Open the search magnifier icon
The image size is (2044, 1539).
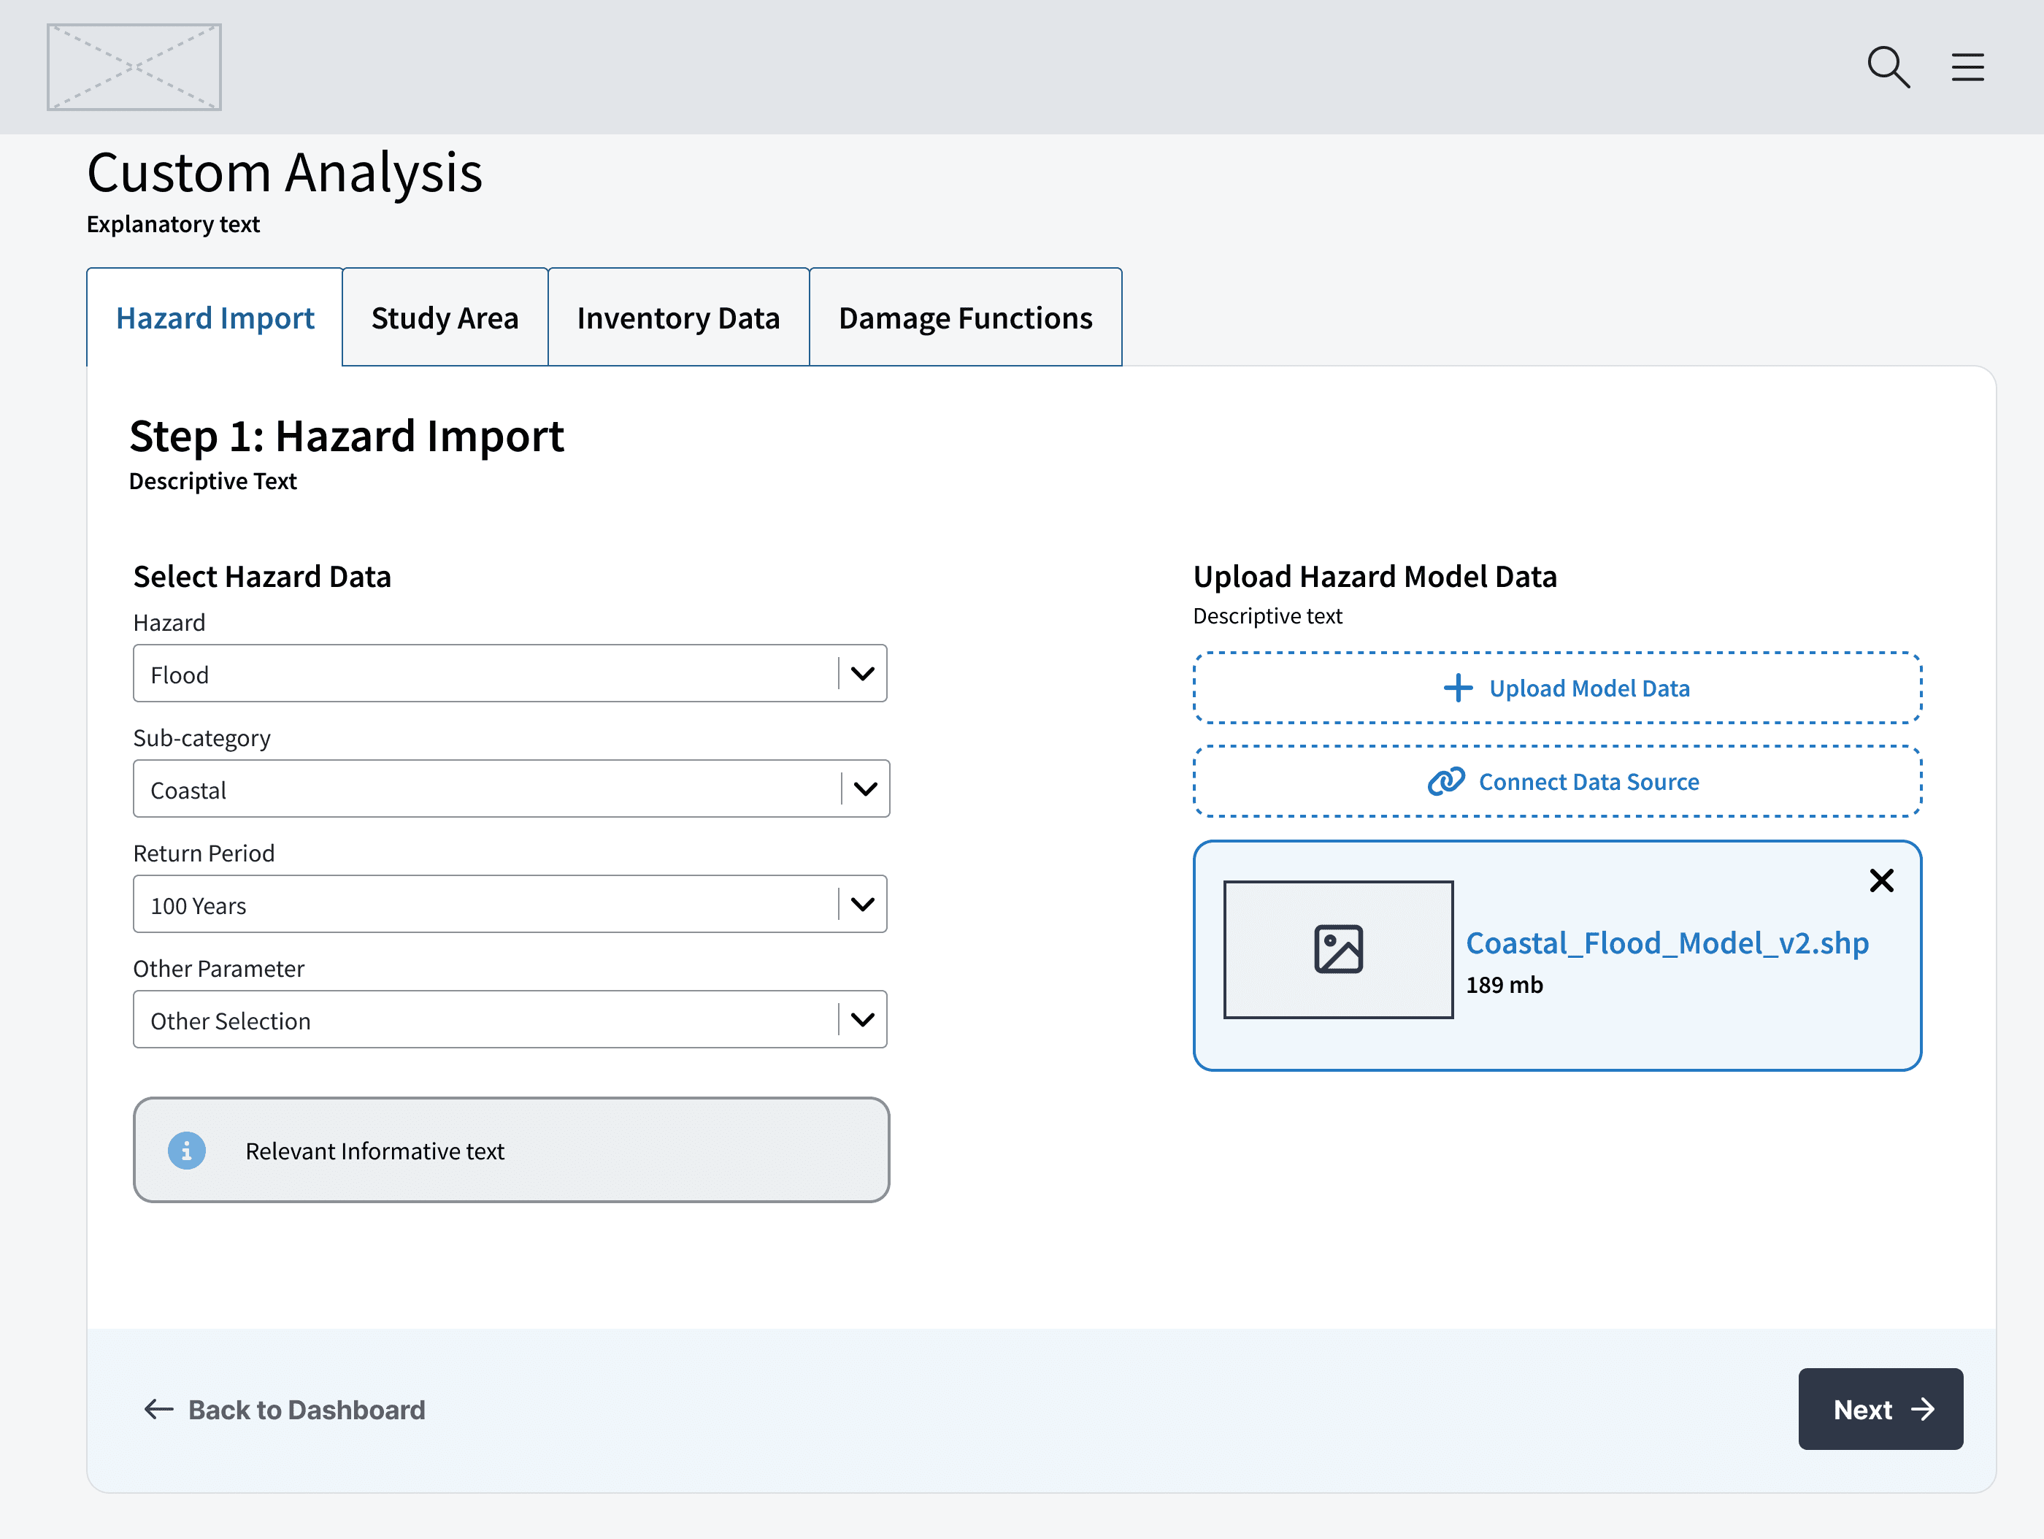tap(1888, 66)
